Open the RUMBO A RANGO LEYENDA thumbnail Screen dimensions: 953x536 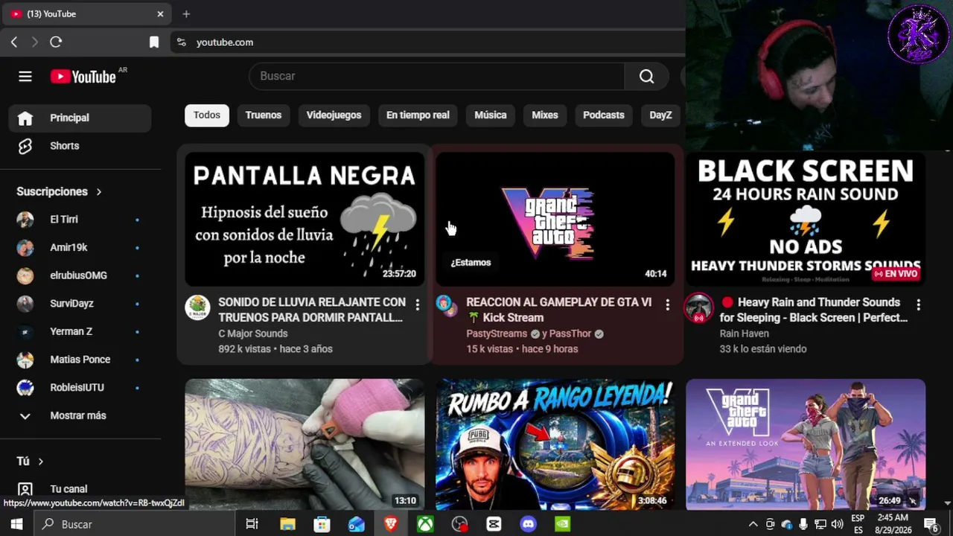tap(555, 444)
